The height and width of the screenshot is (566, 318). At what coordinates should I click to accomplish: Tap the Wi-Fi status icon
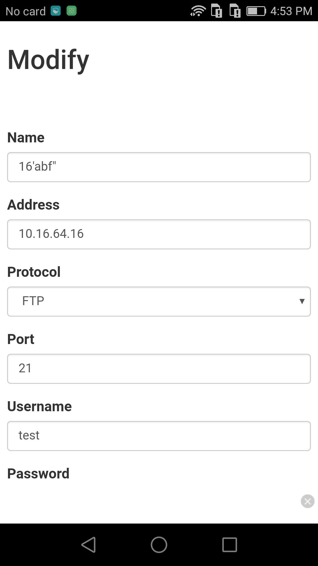(x=198, y=11)
